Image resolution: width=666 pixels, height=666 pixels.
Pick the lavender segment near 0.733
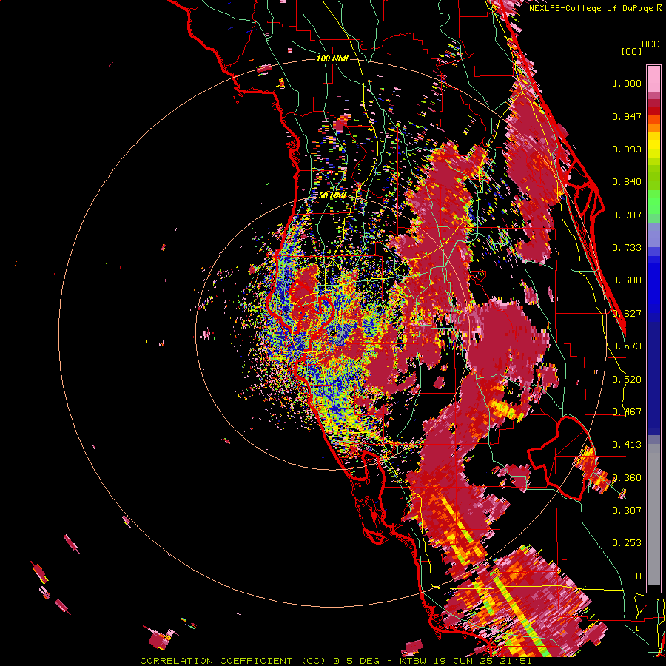(653, 236)
